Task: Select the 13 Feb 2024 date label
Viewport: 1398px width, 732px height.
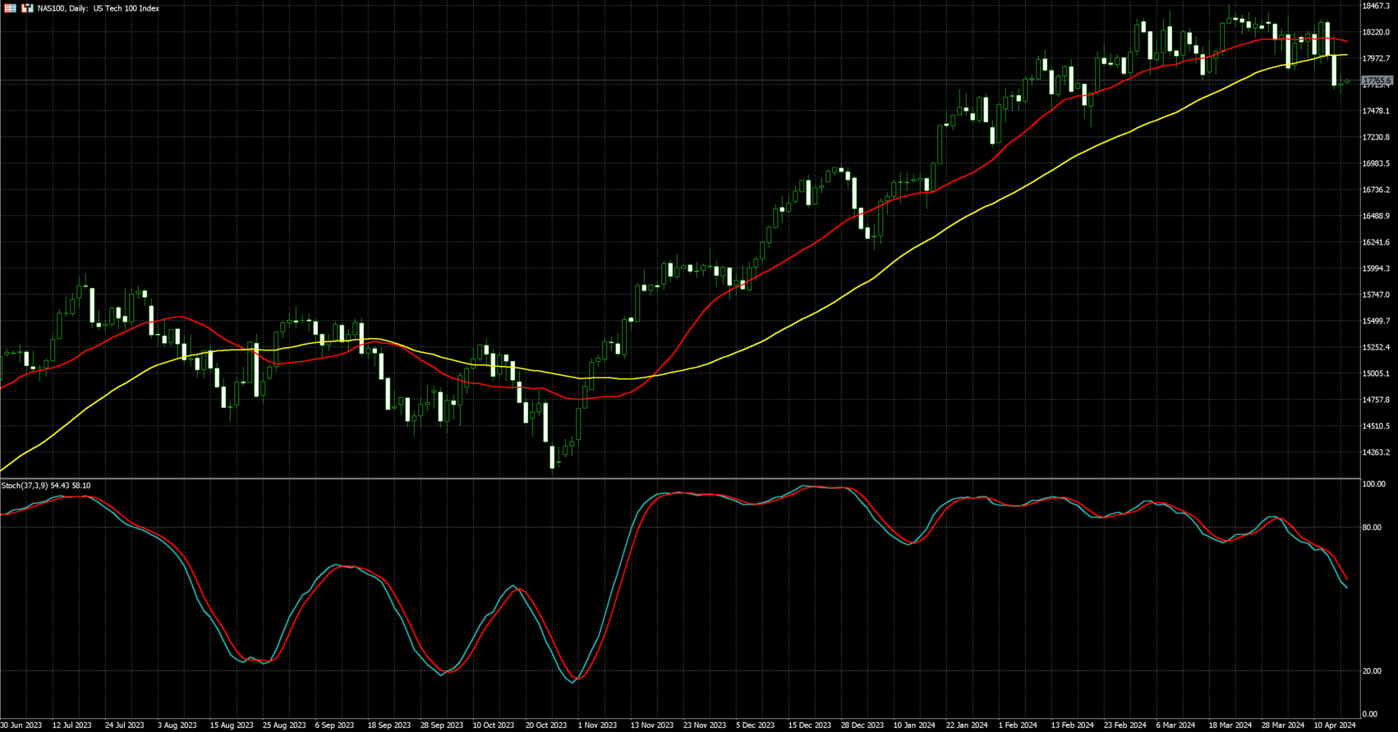Action: [1072, 725]
